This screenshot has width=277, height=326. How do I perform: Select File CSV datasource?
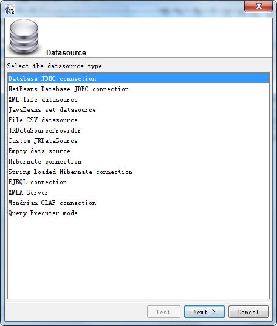pyautogui.click(x=138, y=120)
